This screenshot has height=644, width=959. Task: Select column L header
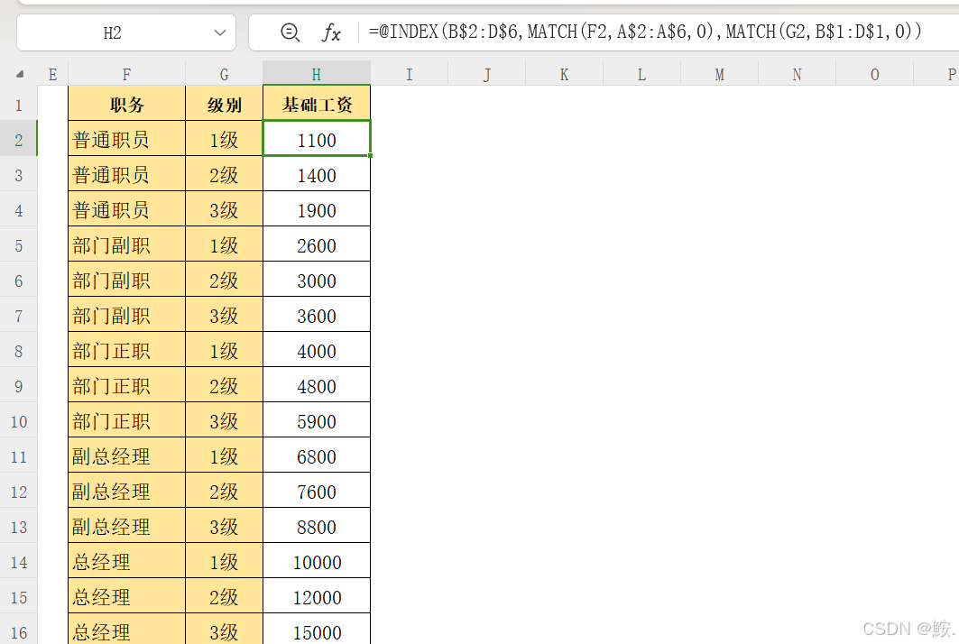(642, 74)
